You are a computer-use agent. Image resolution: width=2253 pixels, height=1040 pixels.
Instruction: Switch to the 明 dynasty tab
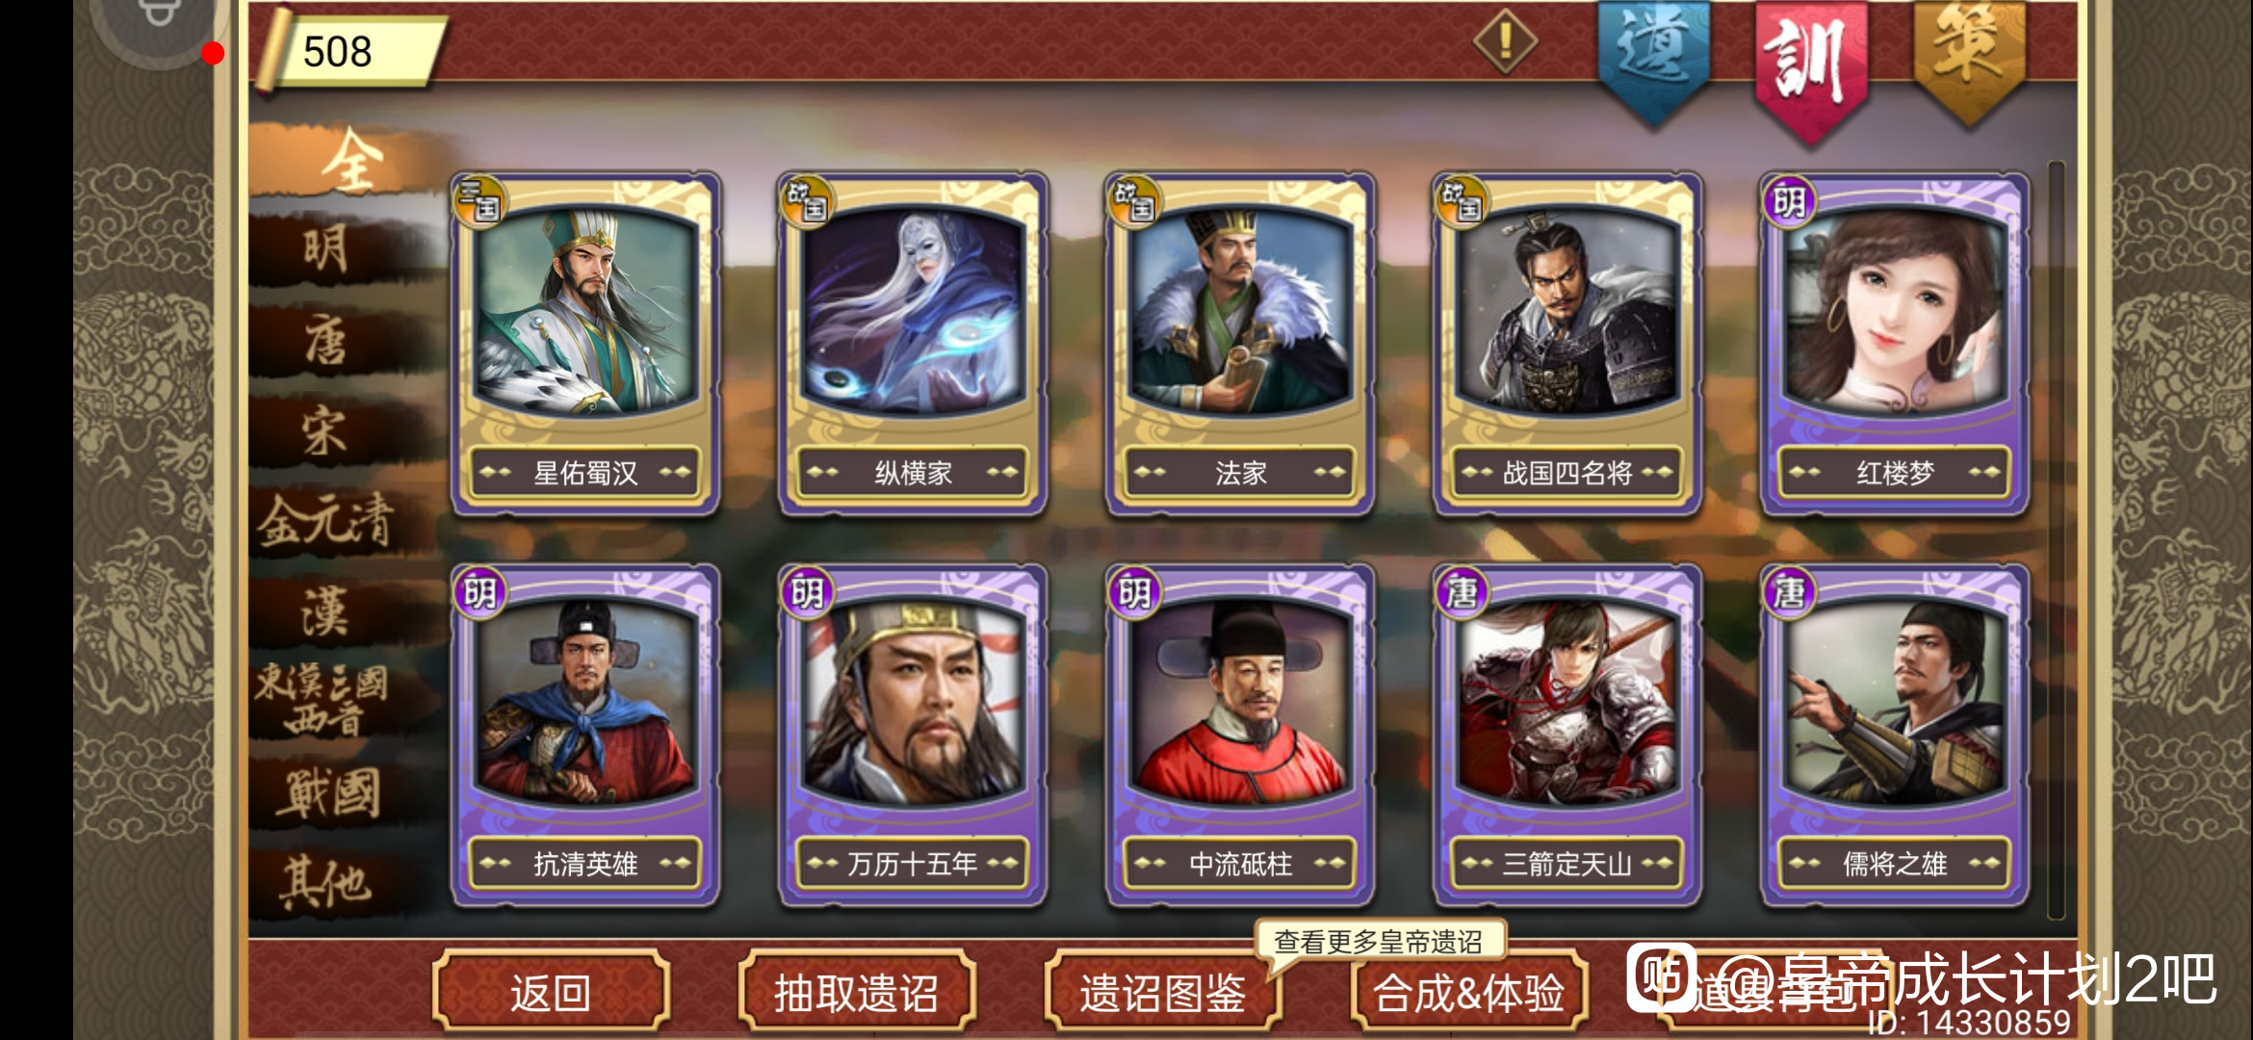327,250
